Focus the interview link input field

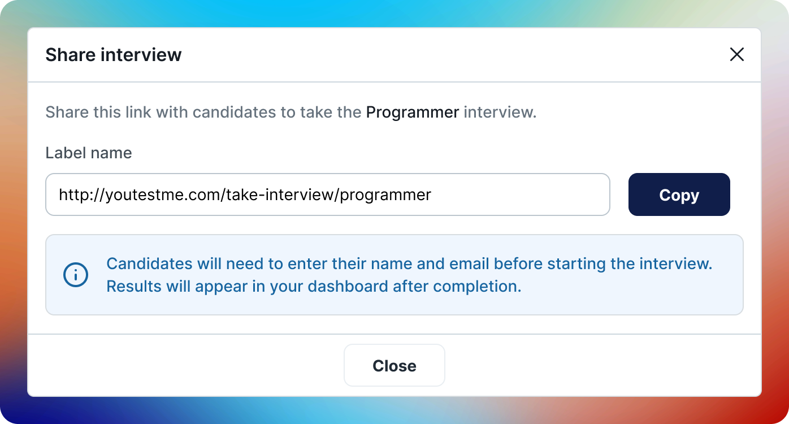click(x=509, y=194)
